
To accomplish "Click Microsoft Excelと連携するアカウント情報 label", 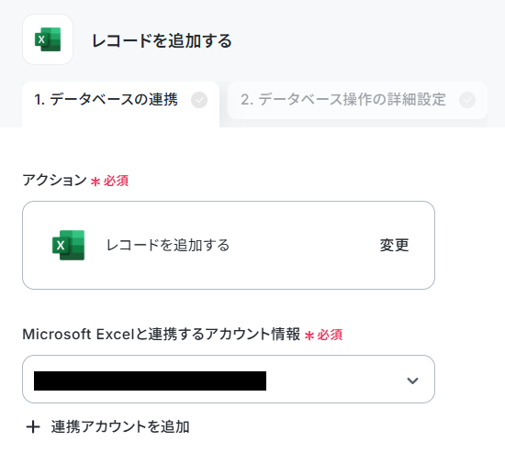I will click(x=162, y=335).
